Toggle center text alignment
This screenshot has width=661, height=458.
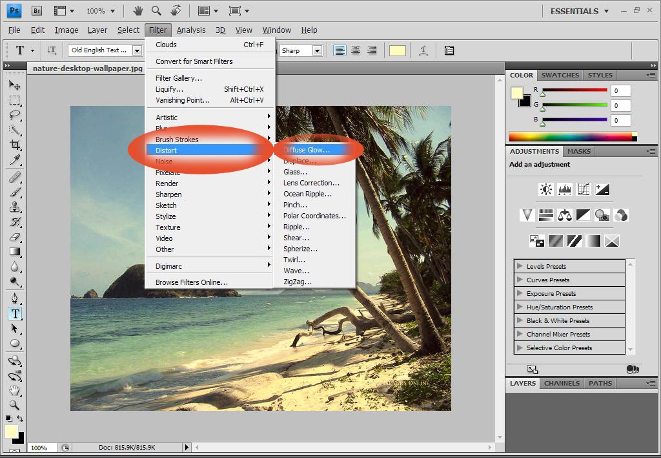coord(356,50)
